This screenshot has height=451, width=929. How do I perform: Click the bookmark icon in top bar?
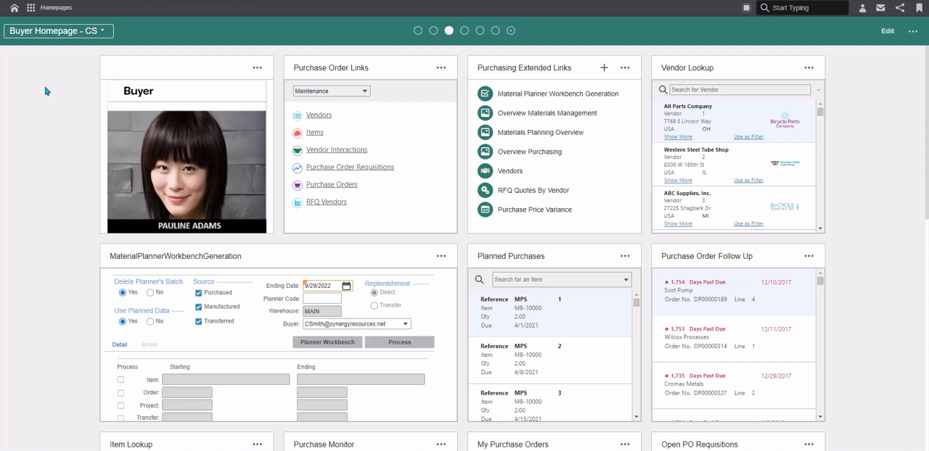[x=919, y=8]
